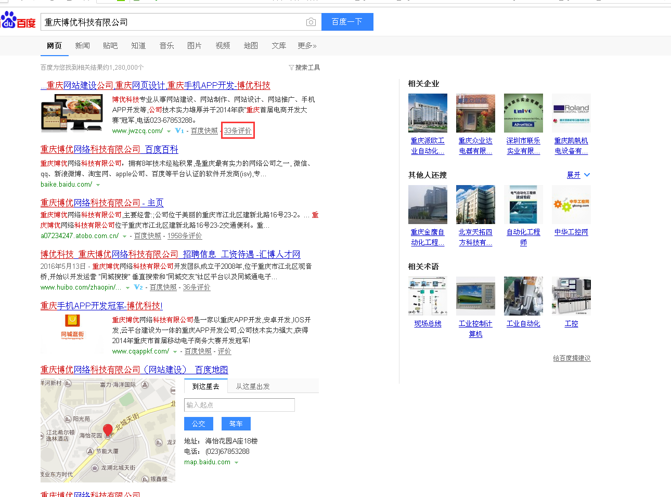The width and height of the screenshot is (671, 497).
Task: Open 重庆博优网络科技有限公司 - 主页 result
Action: coord(102,203)
